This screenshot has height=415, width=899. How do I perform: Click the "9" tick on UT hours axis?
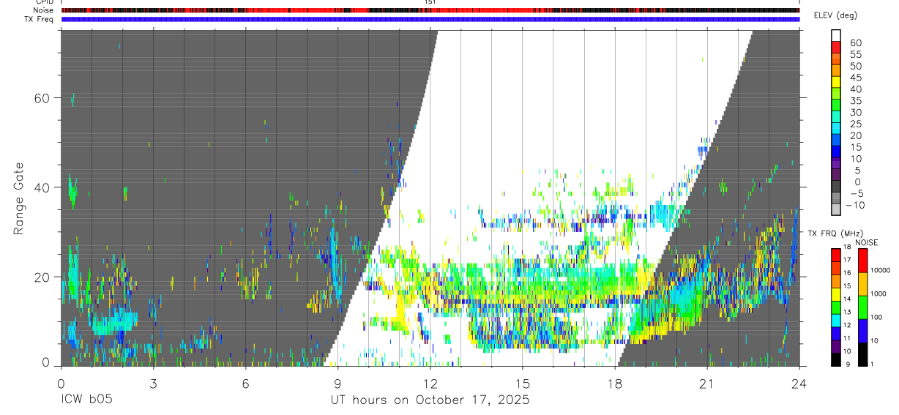[337, 382]
